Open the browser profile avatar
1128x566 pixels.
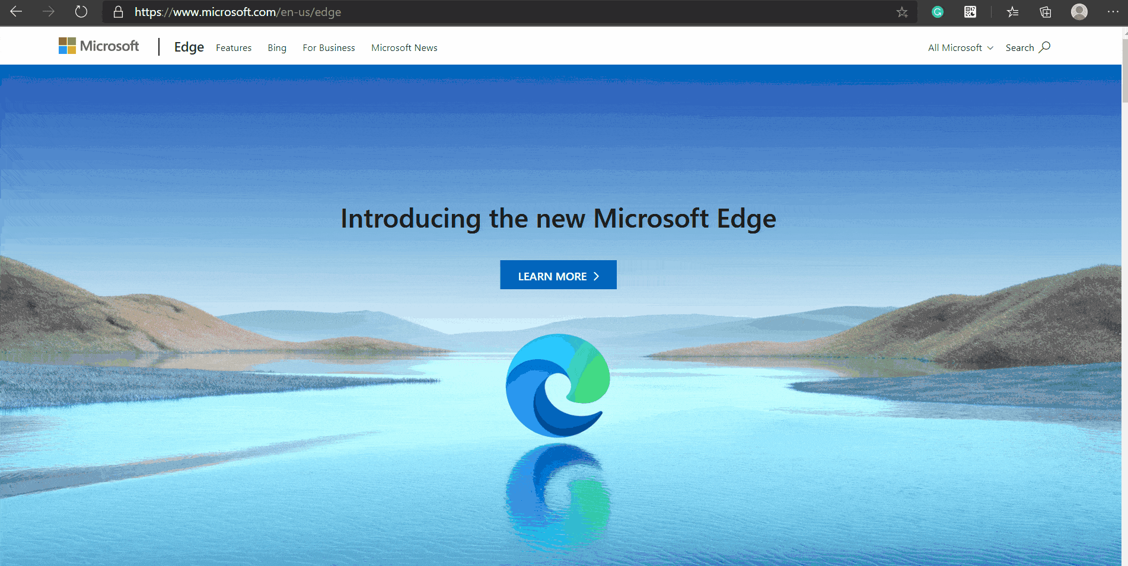coord(1079,12)
